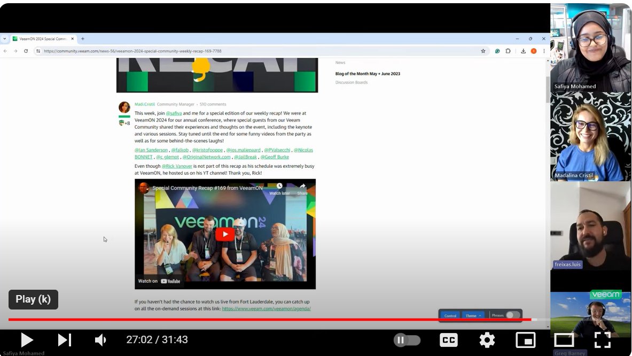The width and height of the screenshot is (632, 356).
Task: Click Madi.Cristil author name
Action: tap(144, 104)
